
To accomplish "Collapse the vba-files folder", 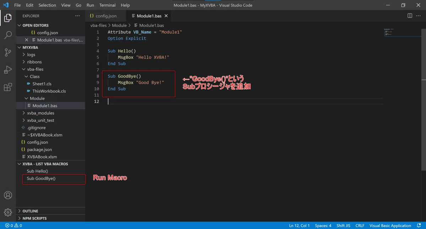I will [50, 69].
